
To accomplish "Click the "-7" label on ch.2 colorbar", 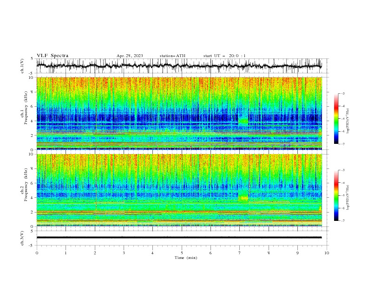I will coord(342,221).
